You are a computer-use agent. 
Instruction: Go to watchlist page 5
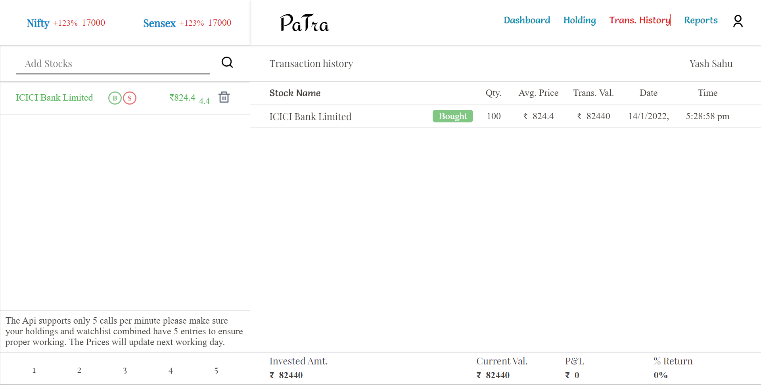pyautogui.click(x=216, y=371)
